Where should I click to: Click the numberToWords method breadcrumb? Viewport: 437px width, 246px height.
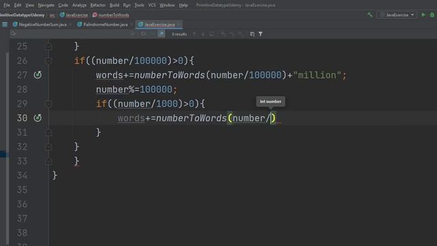(111, 15)
